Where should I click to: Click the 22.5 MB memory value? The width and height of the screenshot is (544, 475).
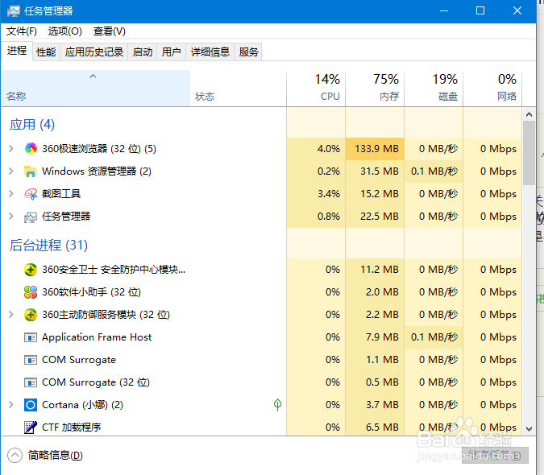(380, 217)
